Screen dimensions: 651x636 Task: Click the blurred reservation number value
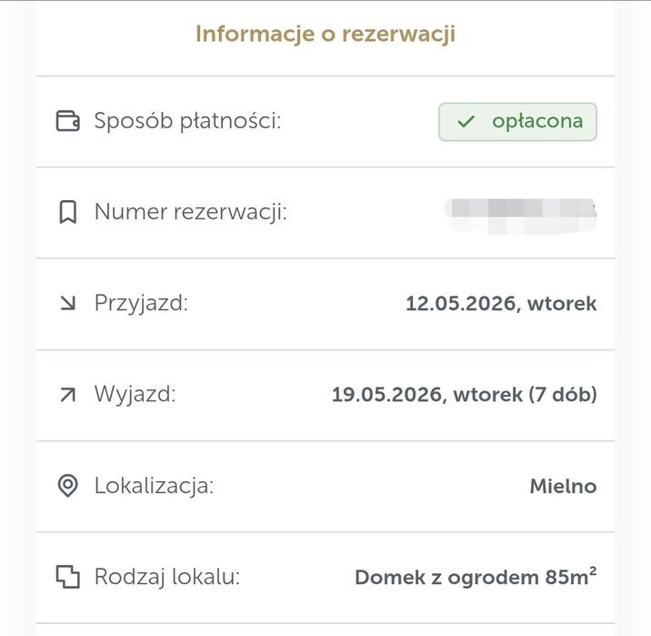pos(519,213)
